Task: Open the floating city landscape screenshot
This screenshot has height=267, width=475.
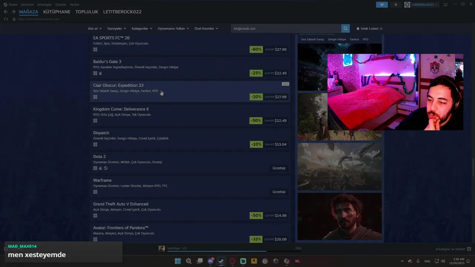Action: click(x=340, y=167)
